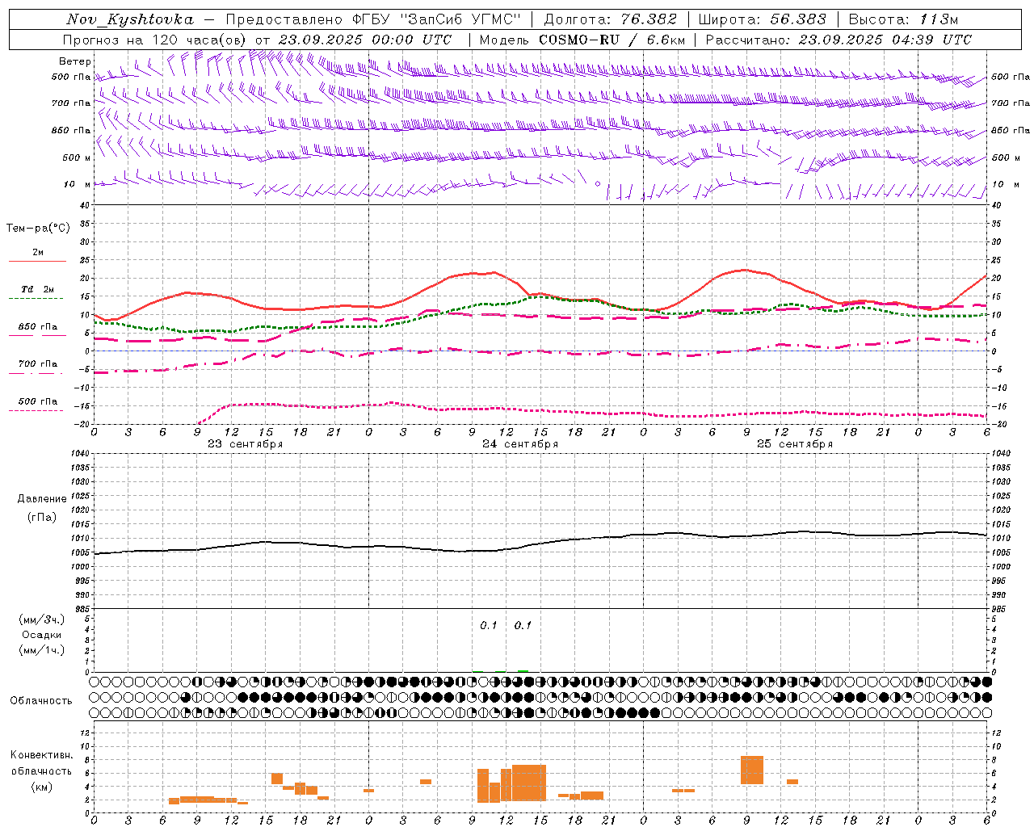Image resolution: width=1034 pixels, height=827 pixels.
Task: Click the Модель COSMO-RU / 6.6км label
Action: 582,40
